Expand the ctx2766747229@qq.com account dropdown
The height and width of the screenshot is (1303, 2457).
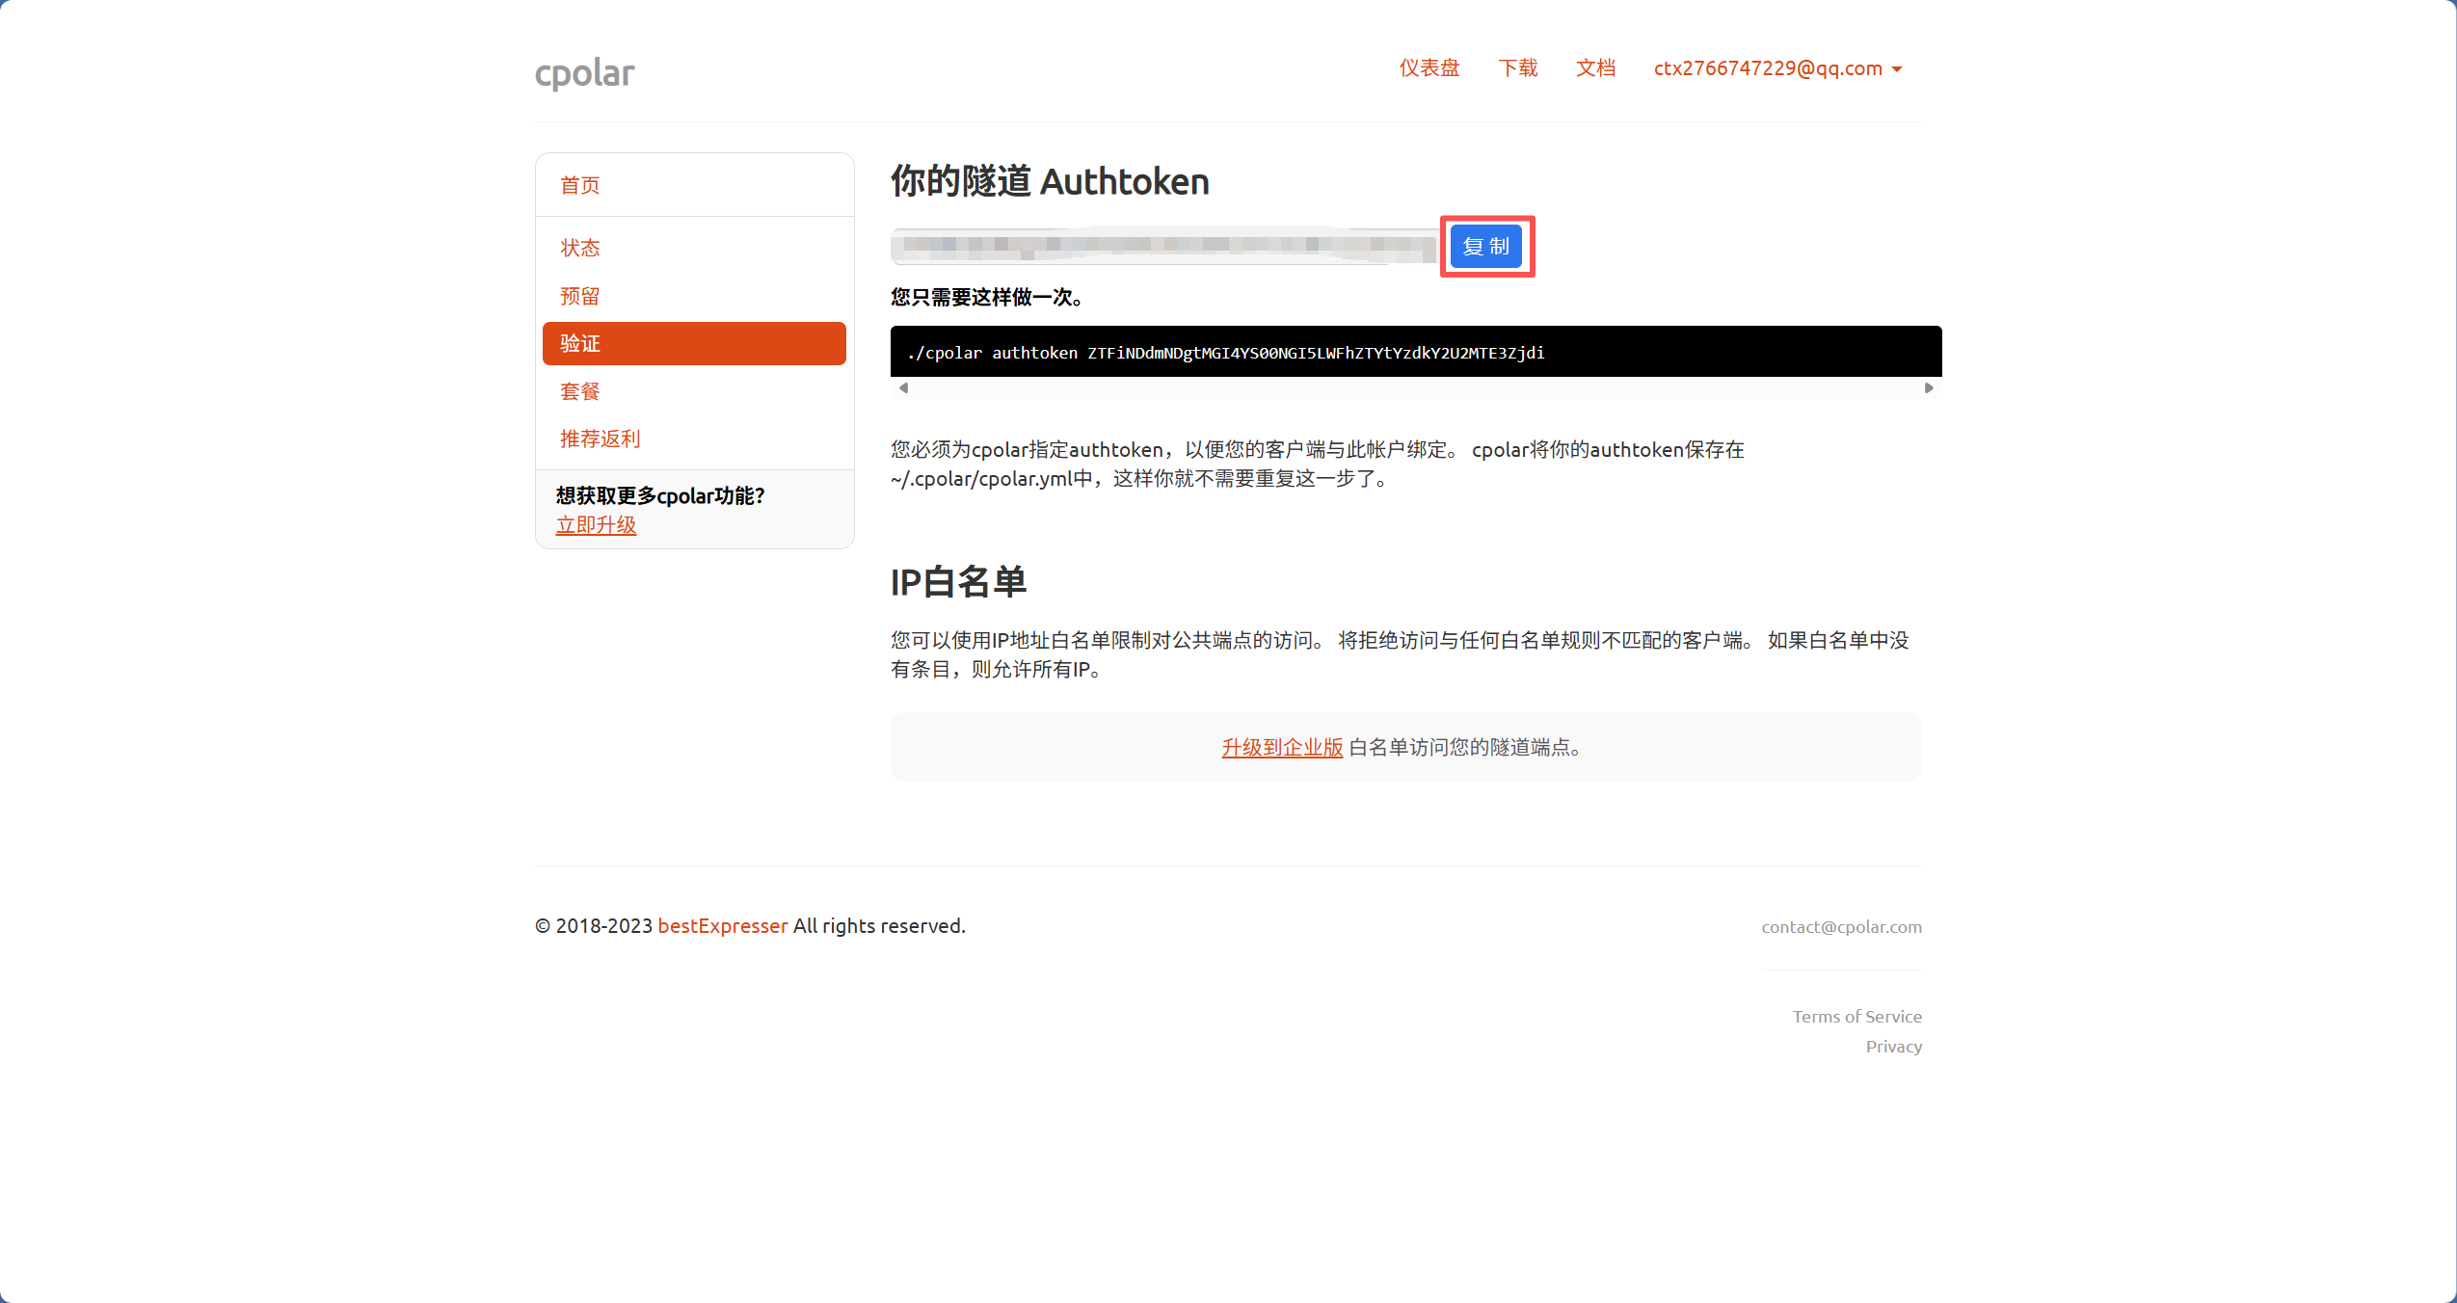[x=1776, y=68]
